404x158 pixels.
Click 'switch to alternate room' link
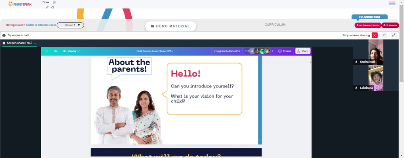(x=41, y=25)
